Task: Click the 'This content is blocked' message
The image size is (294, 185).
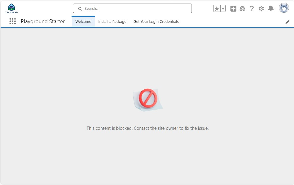Action: (148, 128)
